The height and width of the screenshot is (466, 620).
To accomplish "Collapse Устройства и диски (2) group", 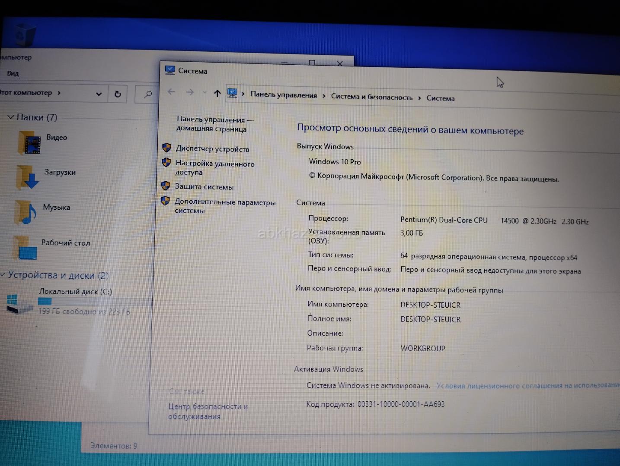I will [x=3, y=274].
